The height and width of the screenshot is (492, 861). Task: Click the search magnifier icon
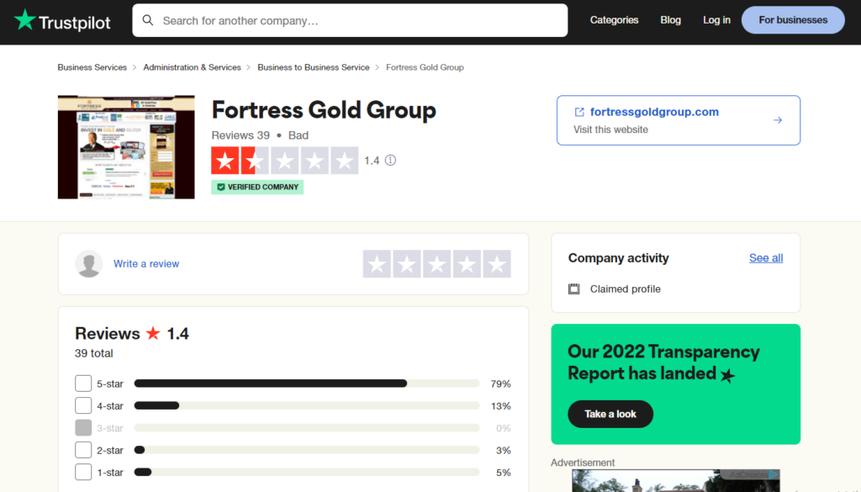(x=148, y=20)
